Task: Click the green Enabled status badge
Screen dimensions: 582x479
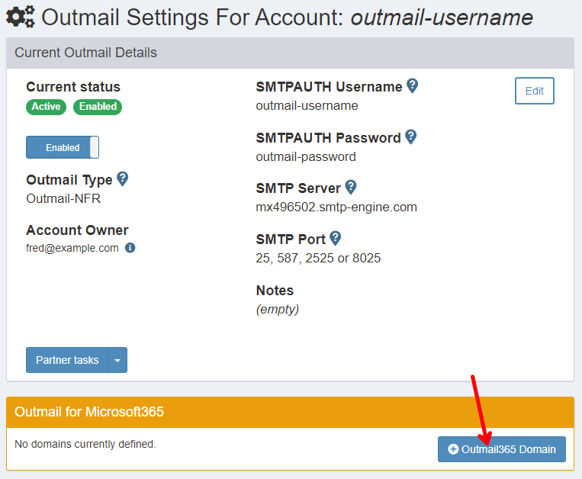Action: pyautogui.click(x=98, y=107)
